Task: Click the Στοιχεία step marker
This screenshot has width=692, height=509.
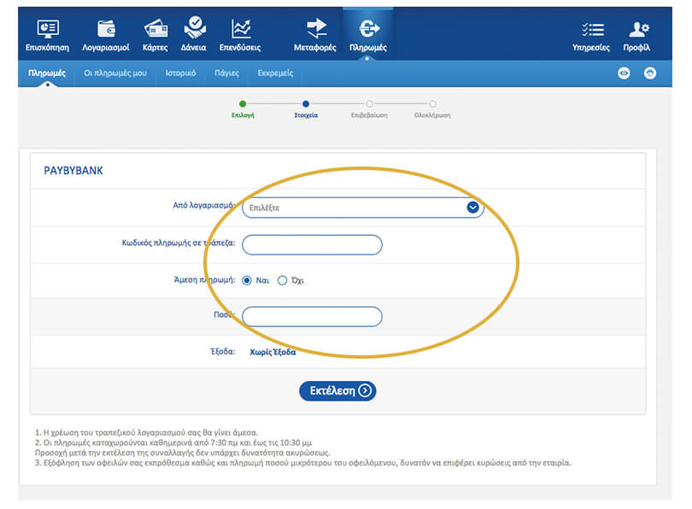Action: pyautogui.click(x=306, y=104)
